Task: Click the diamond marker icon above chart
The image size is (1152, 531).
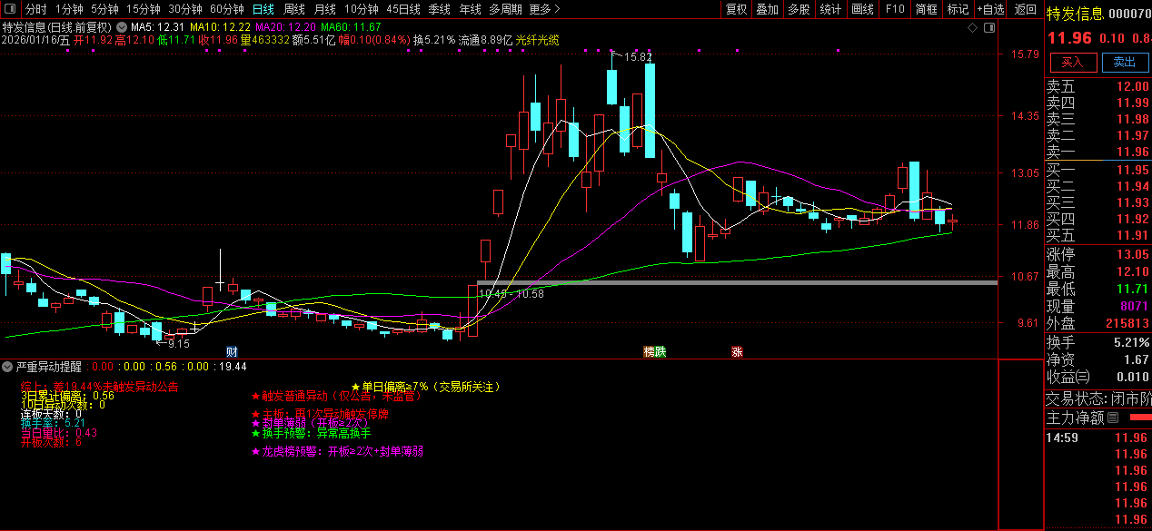Action: [x=972, y=27]
